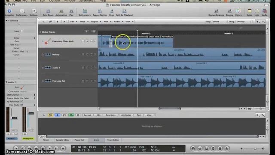The height and width of the screenshot is (155, 275).
Task: Open the Score Layout menu
Action: pyautogui.click(x=89, y=115)
